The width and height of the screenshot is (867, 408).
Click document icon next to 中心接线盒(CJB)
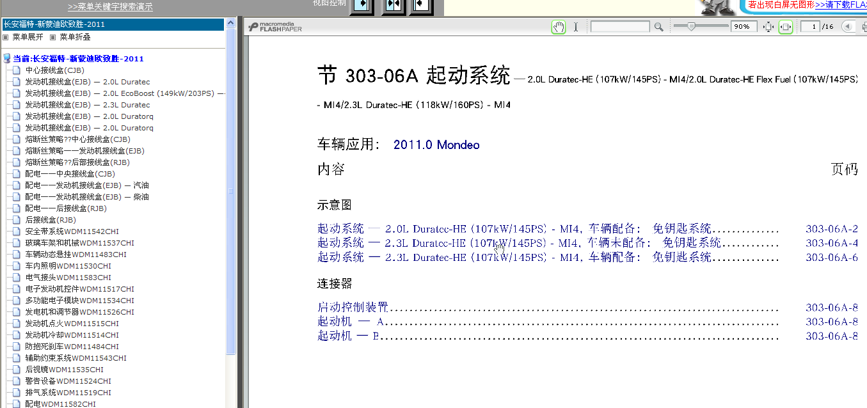(17, 70)
